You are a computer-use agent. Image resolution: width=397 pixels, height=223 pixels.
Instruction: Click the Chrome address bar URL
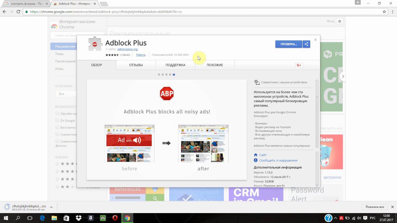click(106, 12)
